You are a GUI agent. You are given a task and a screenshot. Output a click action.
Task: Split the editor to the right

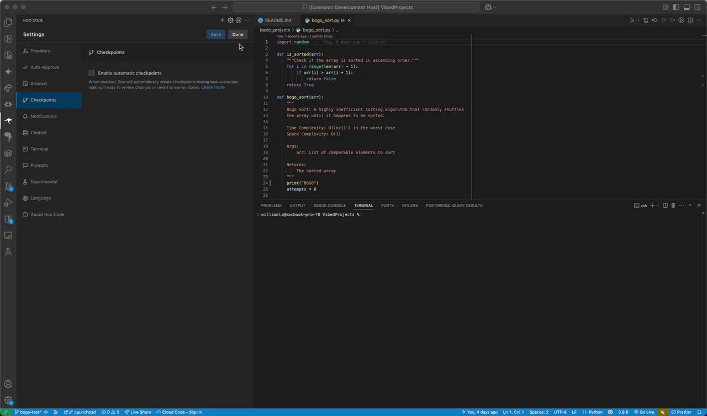click(690, 20)
